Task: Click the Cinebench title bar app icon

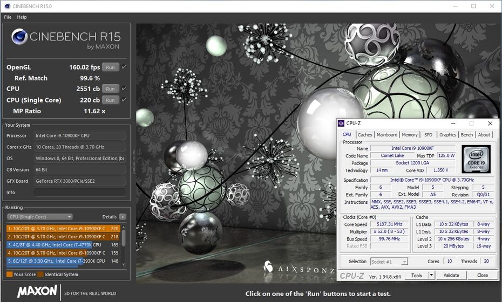Action: (x=7, y=6)
